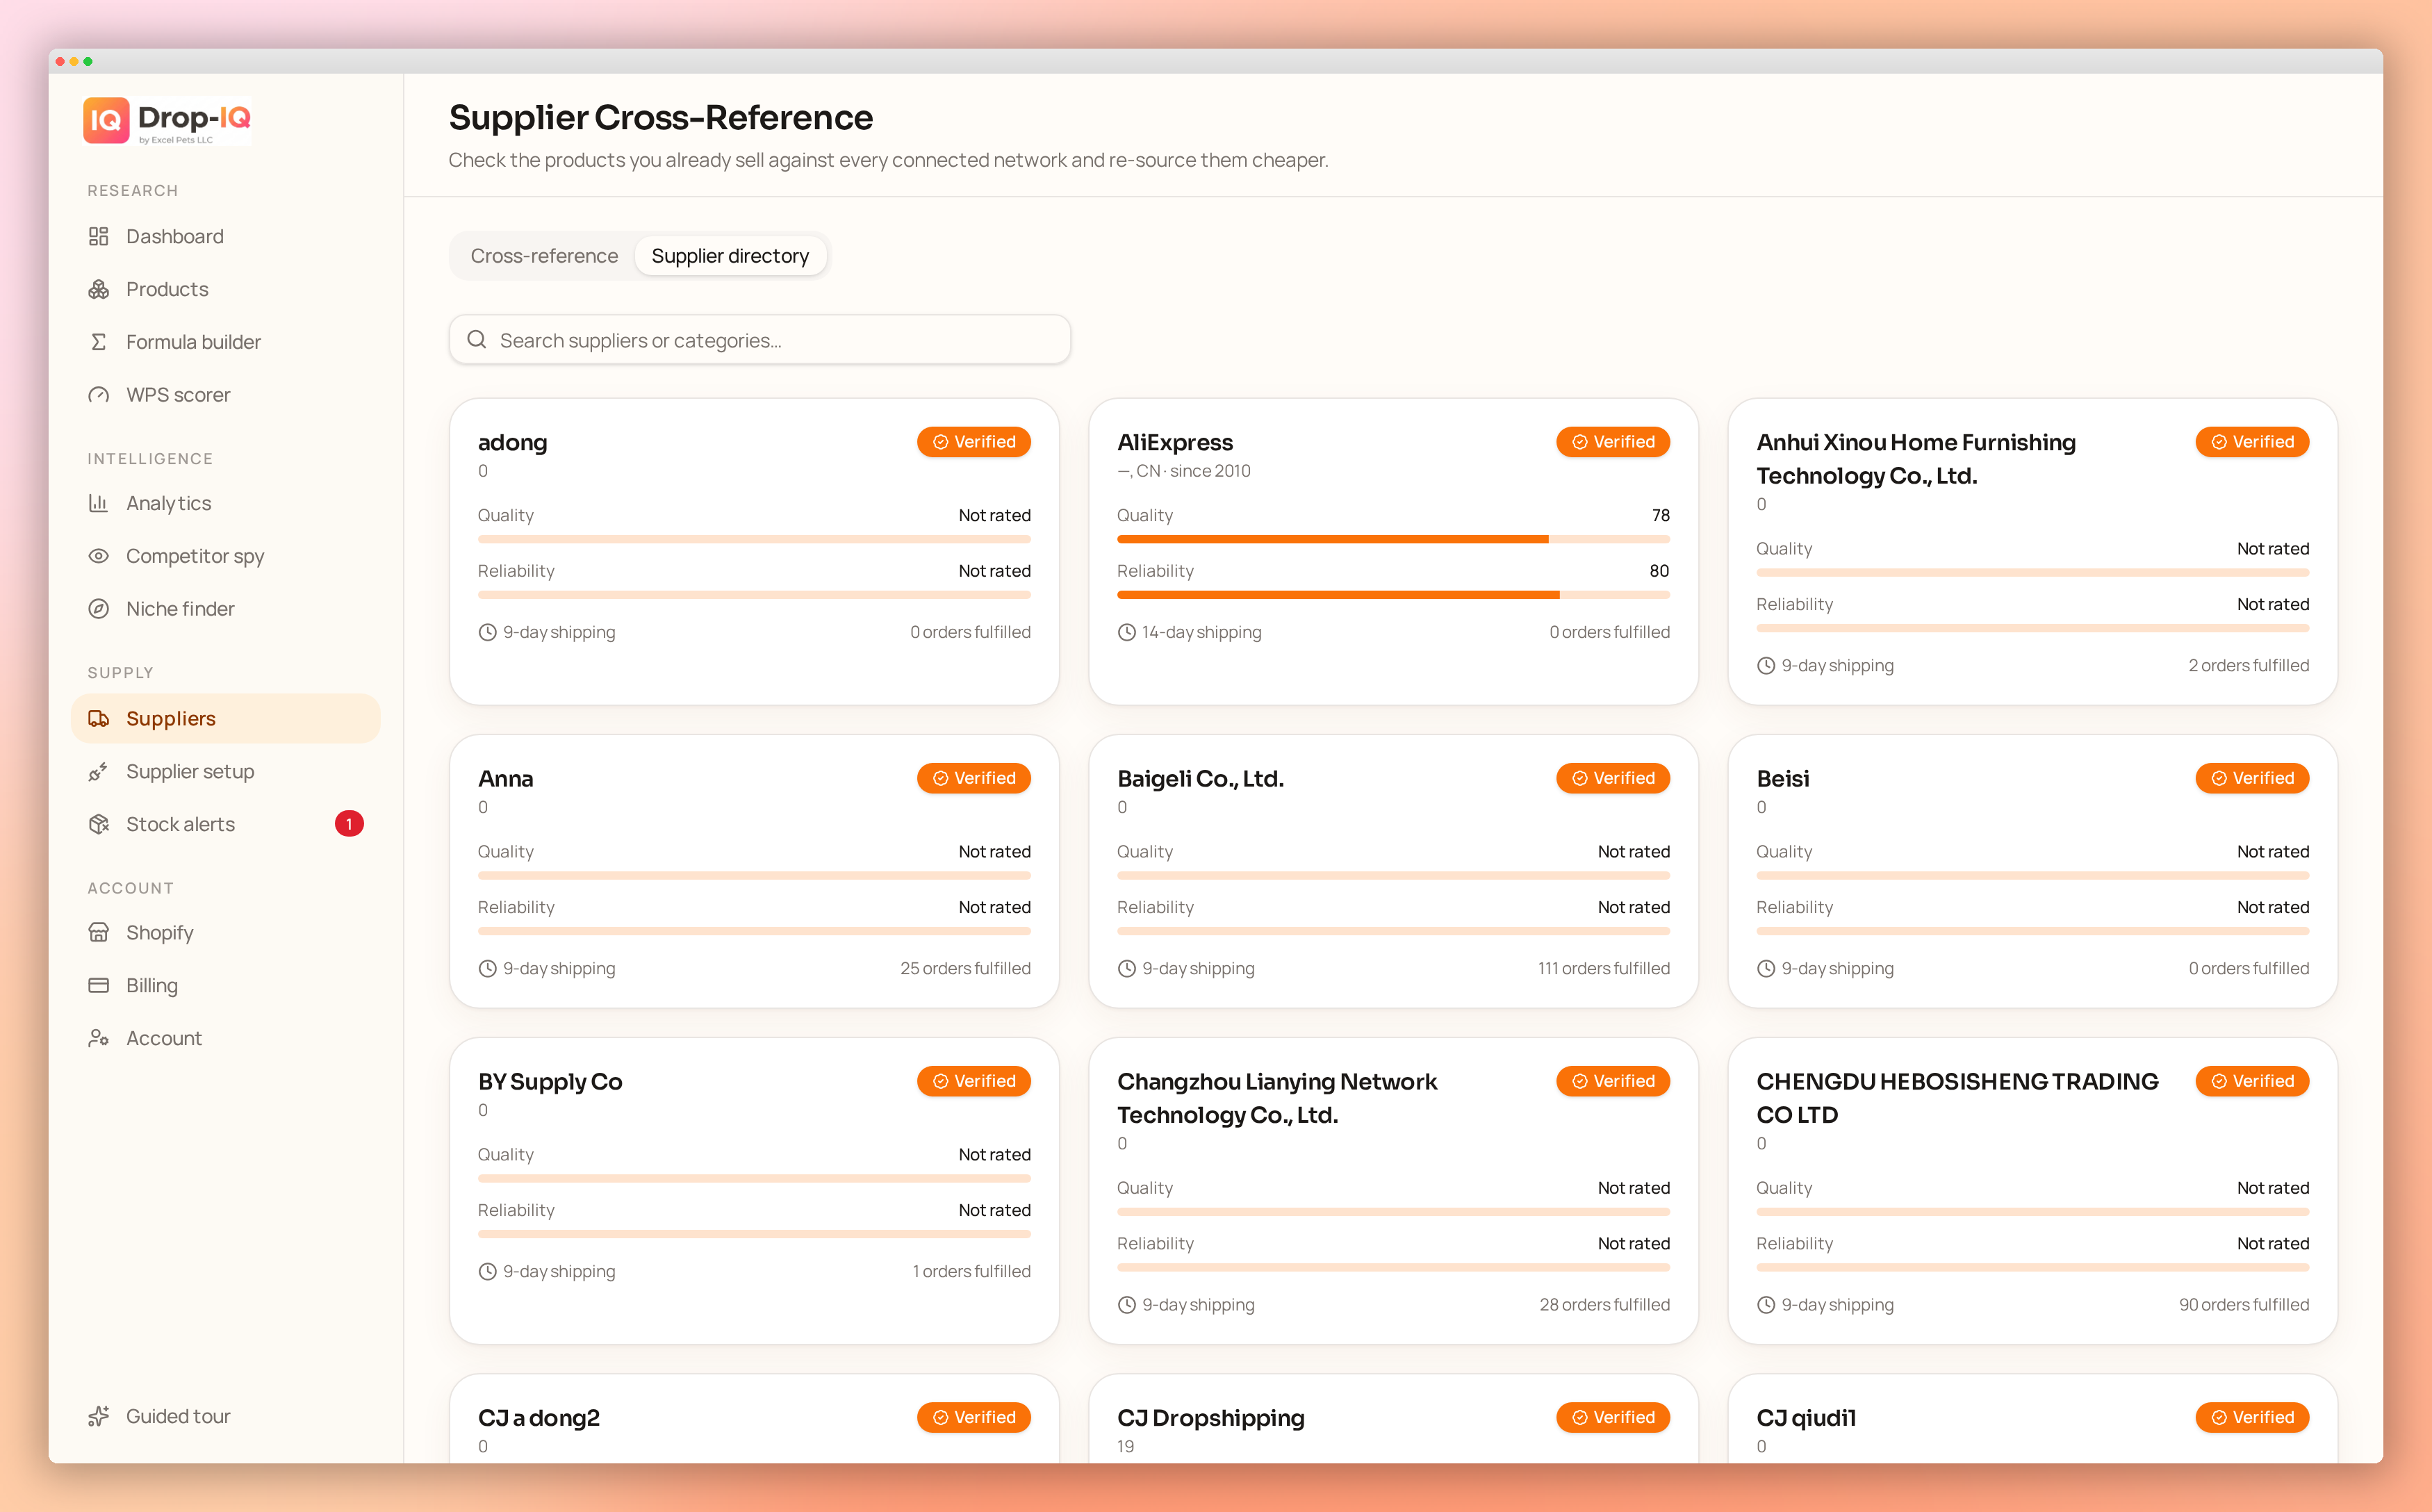Click the Supplier setup plug icon
The image size is (2432, 1512).
[98, 771]
